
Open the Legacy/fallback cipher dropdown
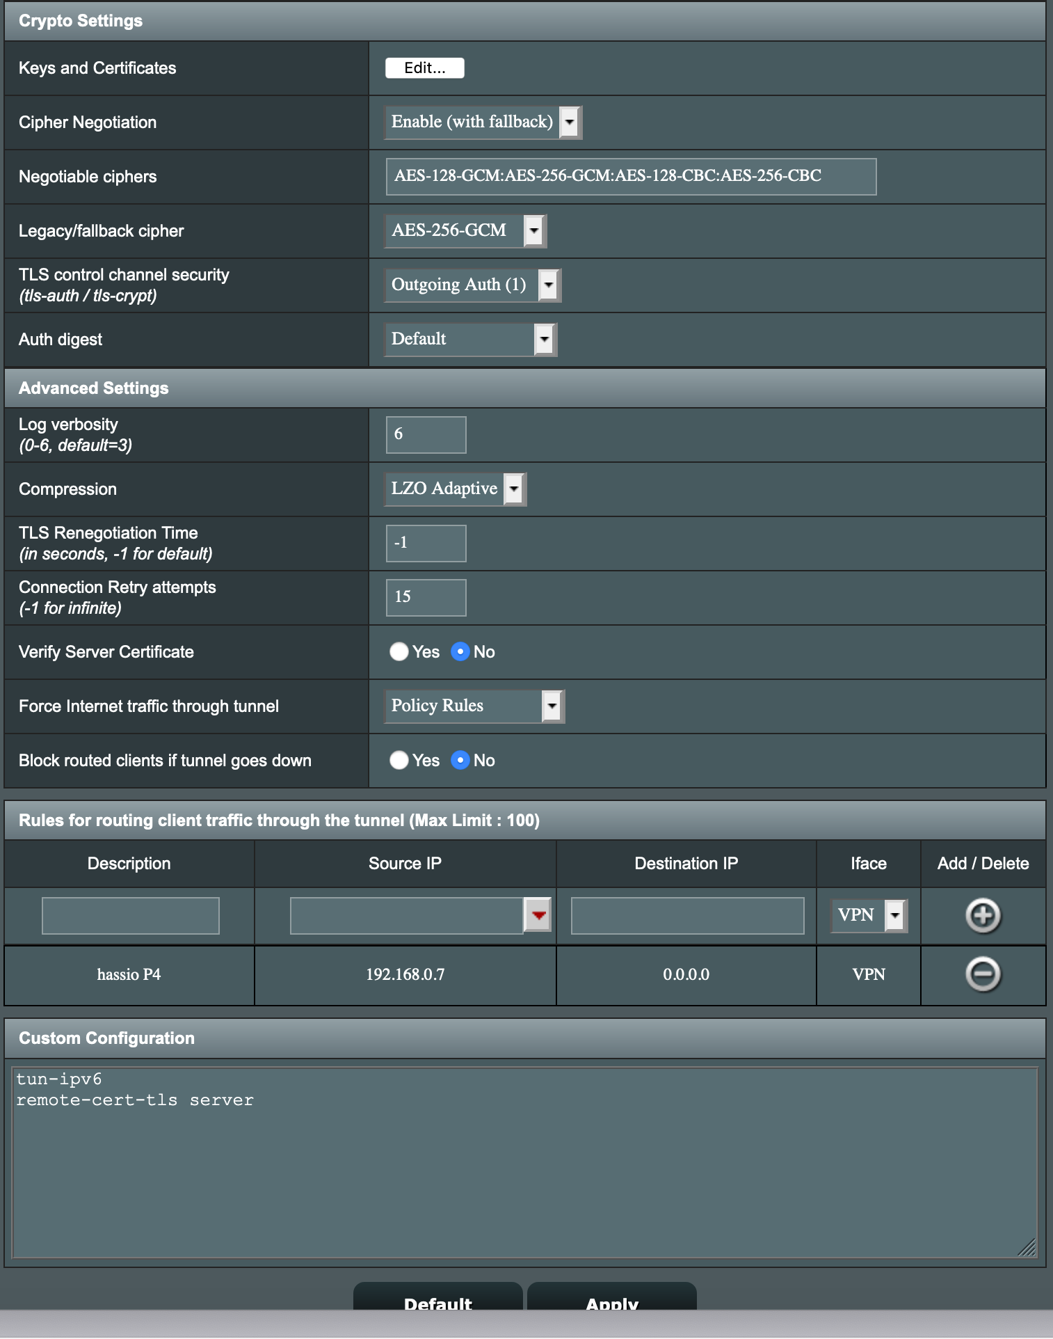point(465,231)
